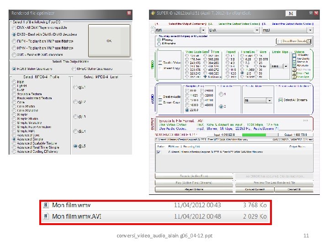Toggle Stretch It video option
The image size is (329, 247).
tap(294, 62)
